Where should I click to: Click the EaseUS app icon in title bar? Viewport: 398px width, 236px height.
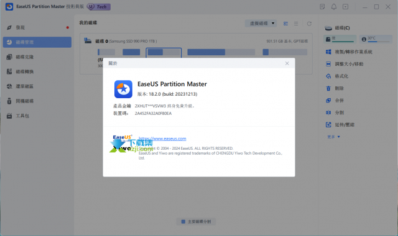coord(9,7)
